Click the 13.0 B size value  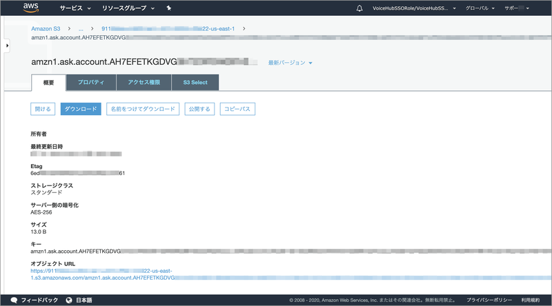click(x=39, y=232)
